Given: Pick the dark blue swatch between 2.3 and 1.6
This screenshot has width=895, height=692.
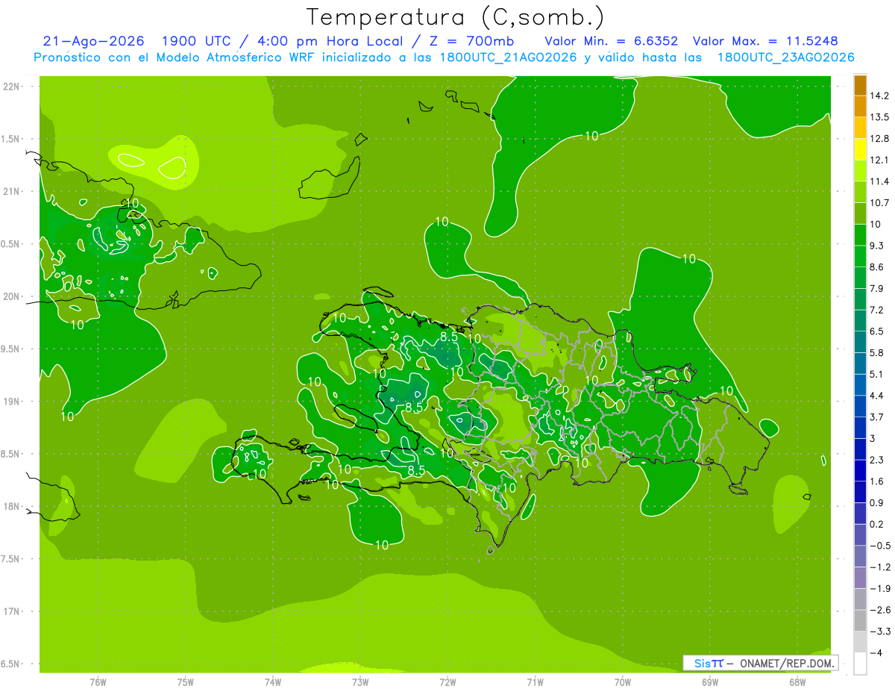Looking at the screenshot, I should tap(860, 470).
